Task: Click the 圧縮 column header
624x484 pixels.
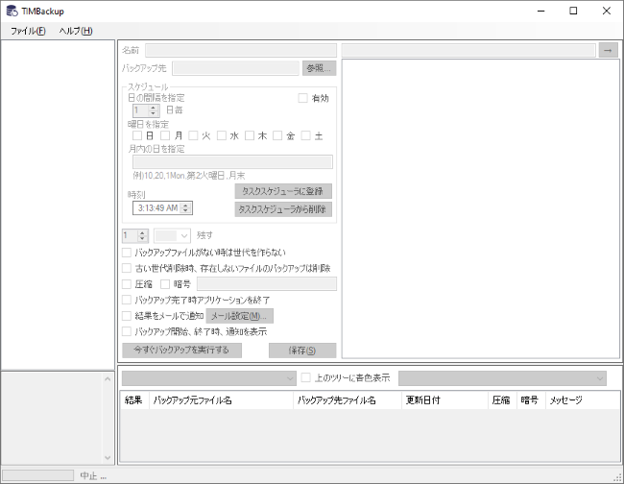Action: click(x=502, y=400)
